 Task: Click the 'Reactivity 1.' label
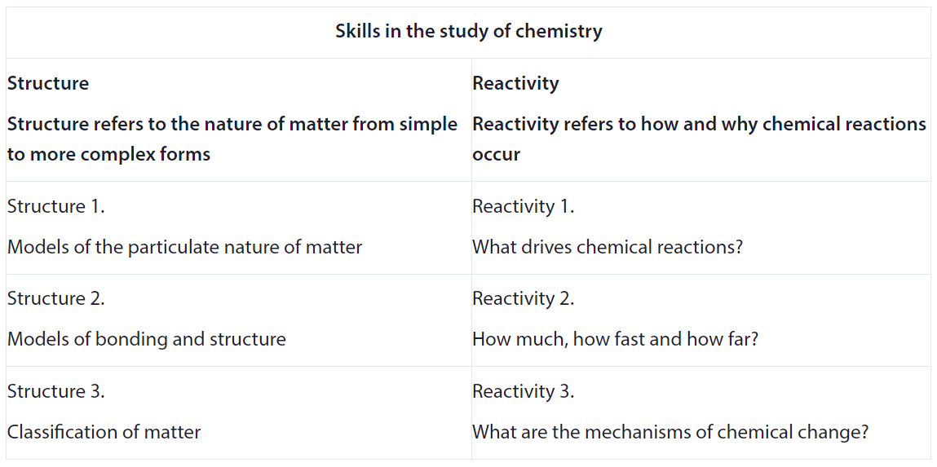tap(524, 207)
